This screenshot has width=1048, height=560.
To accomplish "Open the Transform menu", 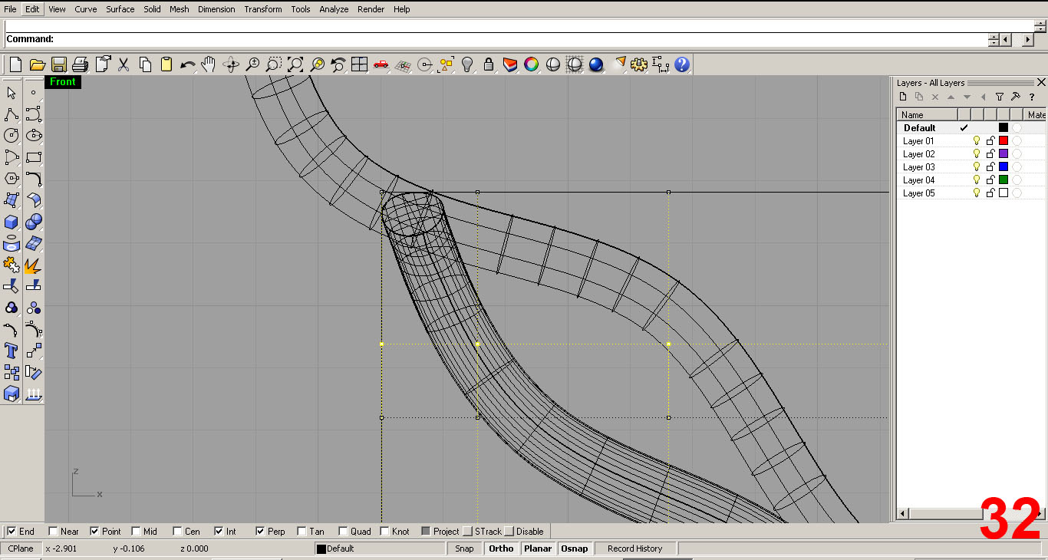I will [x=263, y=9].
